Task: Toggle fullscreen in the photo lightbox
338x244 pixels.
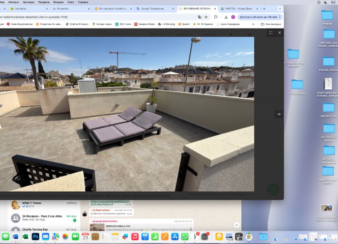Action: pos(271,33)
